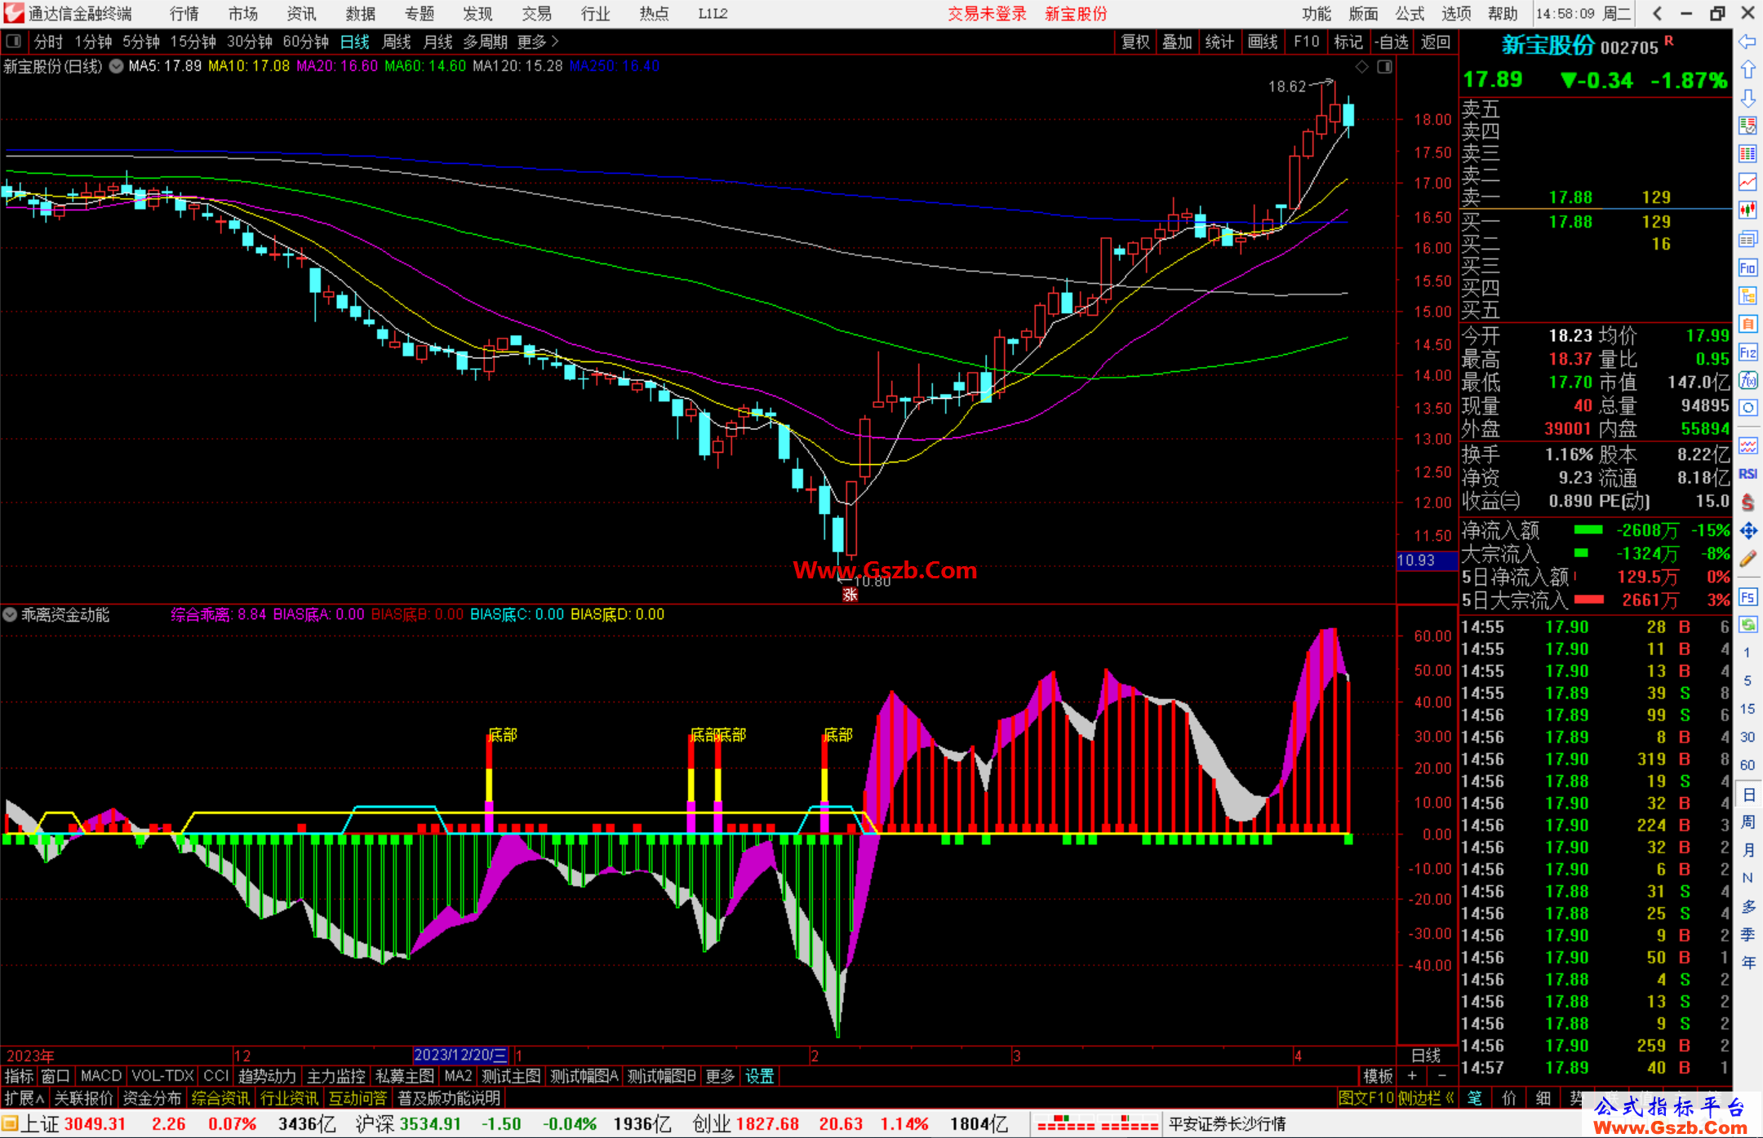Click the stacked windows sidebar icon
1763x1138 pixels.
pyautogui.click(x=1747, y=239)
